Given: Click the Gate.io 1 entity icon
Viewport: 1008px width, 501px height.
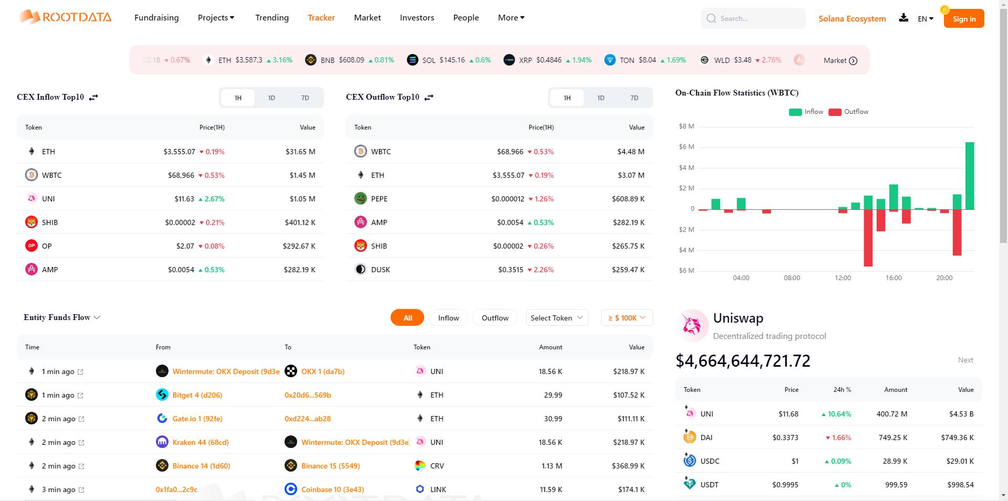Looking at the screenshot, I should [x=162, y=418].
